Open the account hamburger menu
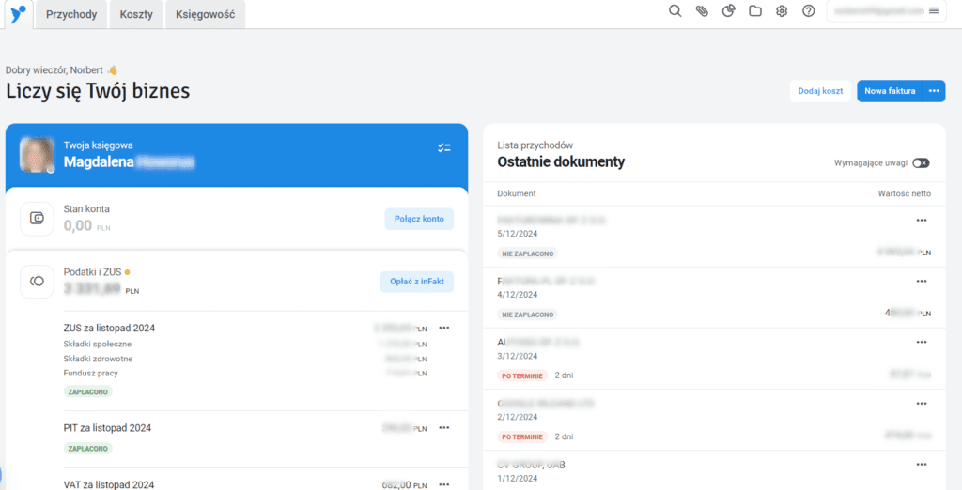Screen dimensions: 962x490 pyautogui.click(x=934, y=10)
